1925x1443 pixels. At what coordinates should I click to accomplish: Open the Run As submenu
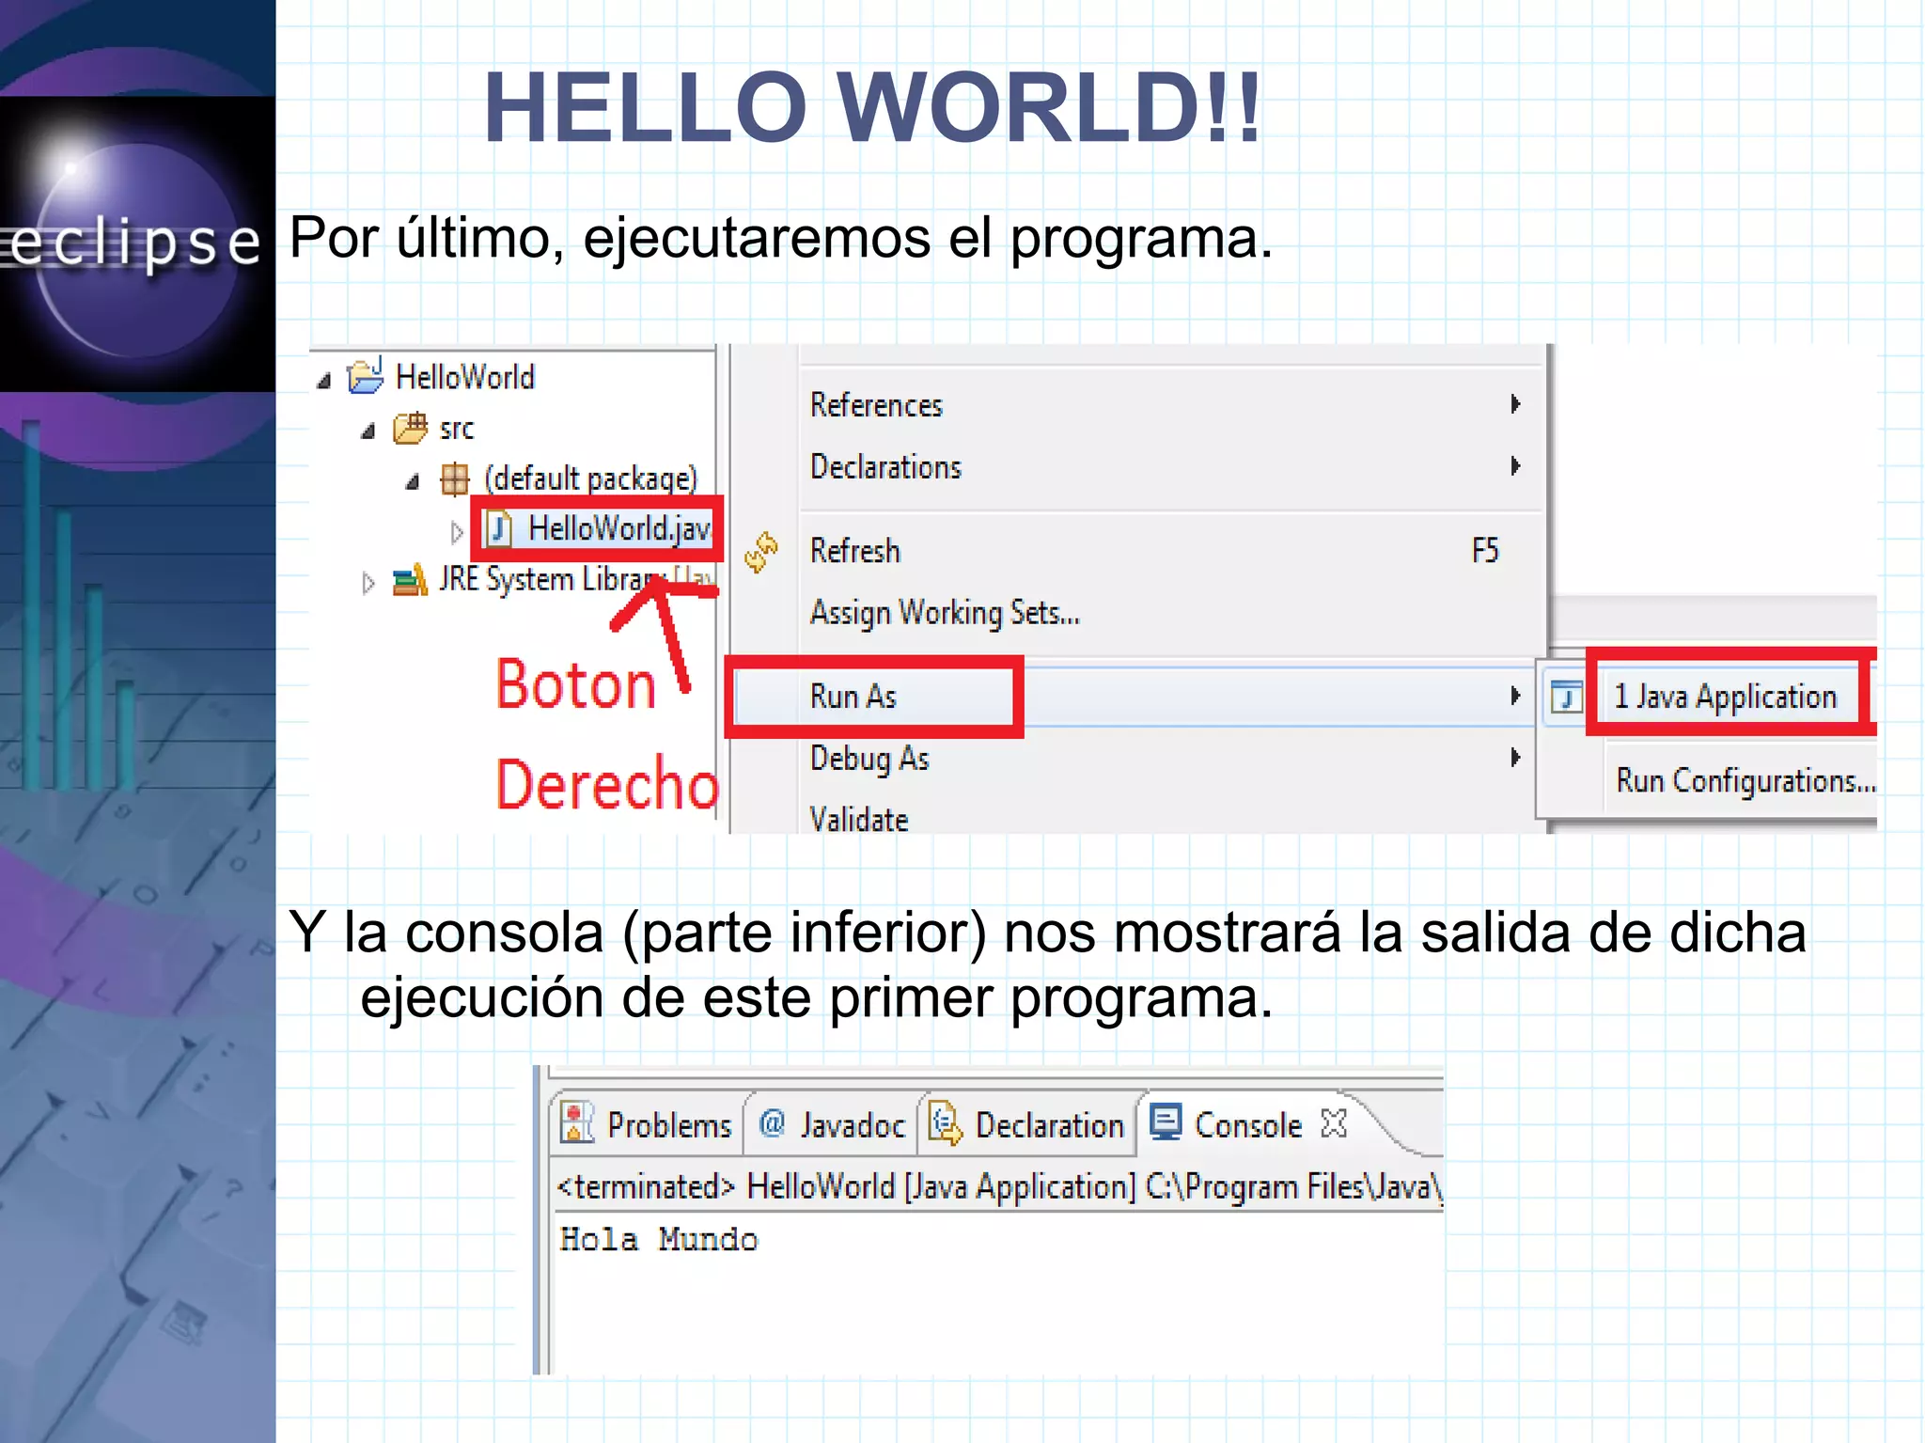point(853,697)
